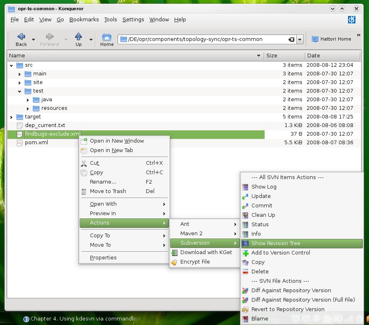Select Show Revision Tree
Image resolution: width=369 pixels, height=325 pixels.
(302, 243)
